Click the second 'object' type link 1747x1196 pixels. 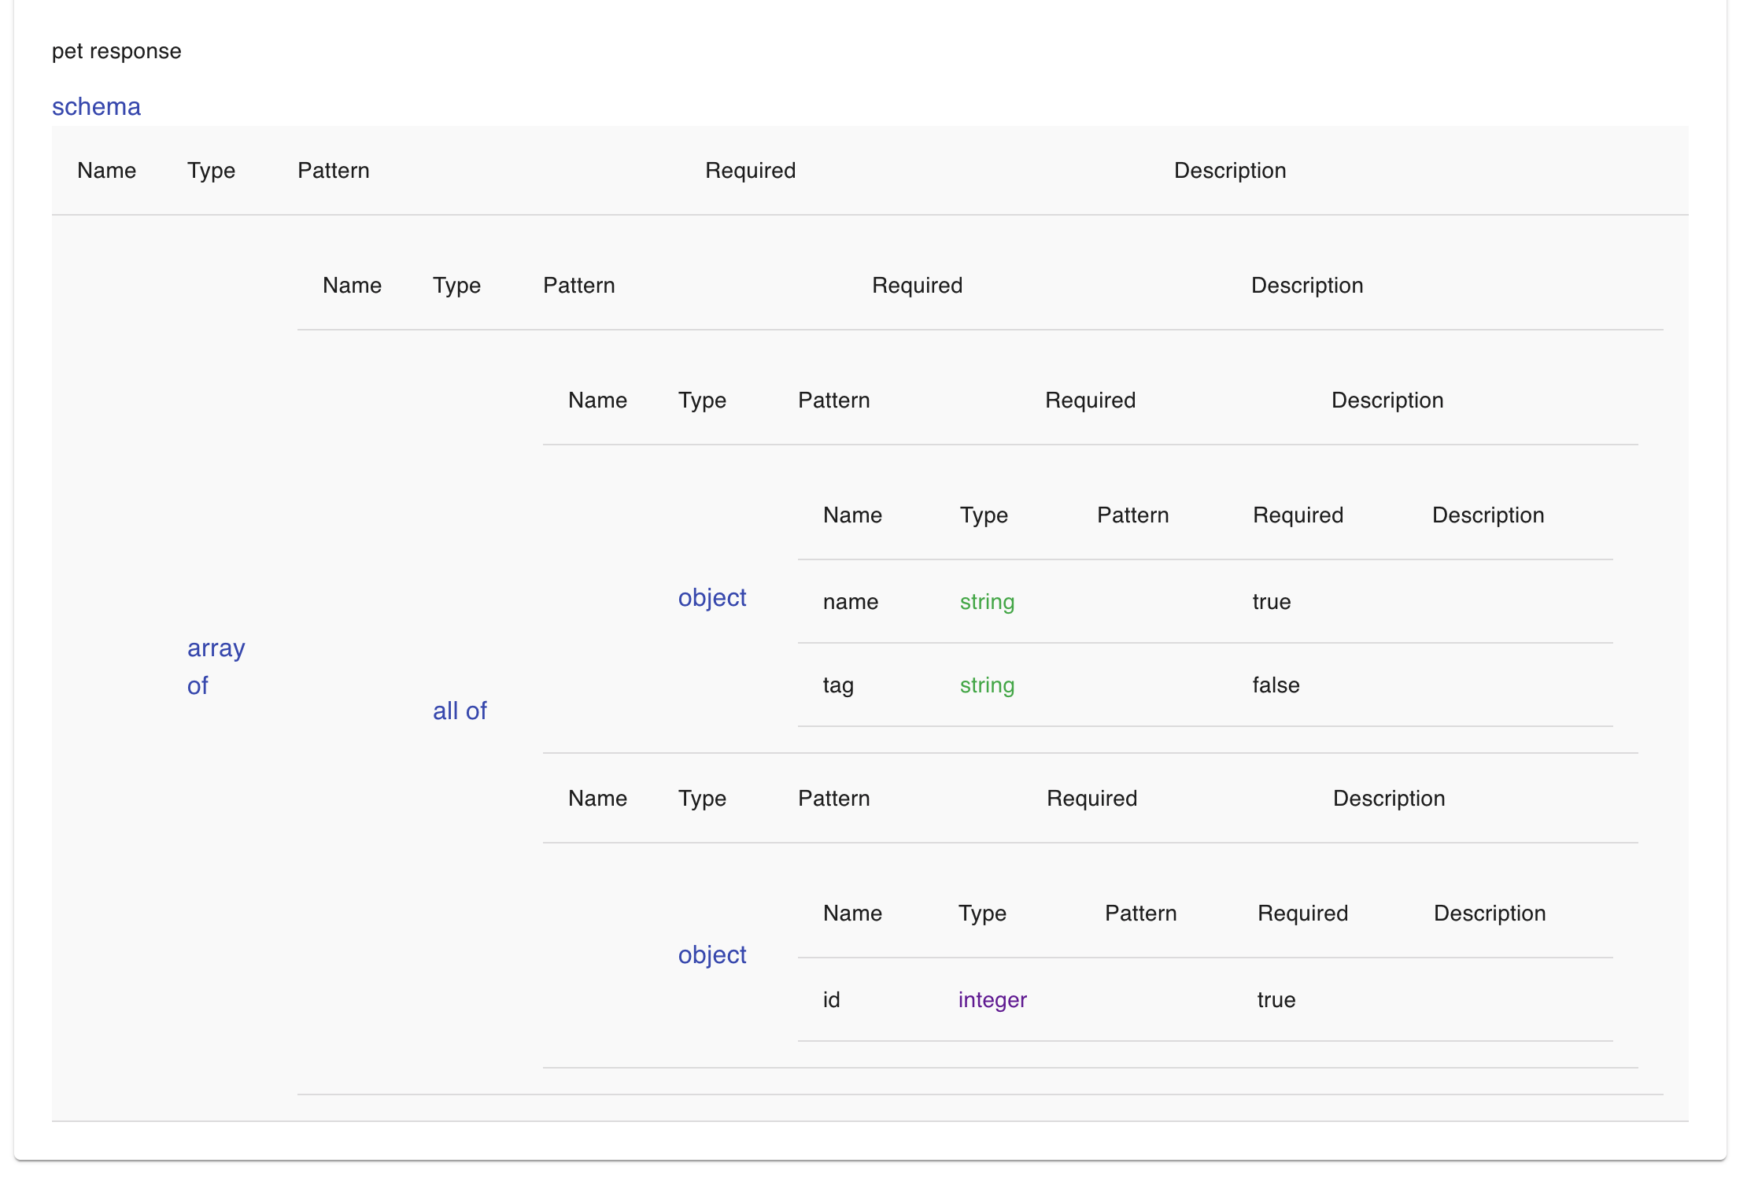point(711,954)
